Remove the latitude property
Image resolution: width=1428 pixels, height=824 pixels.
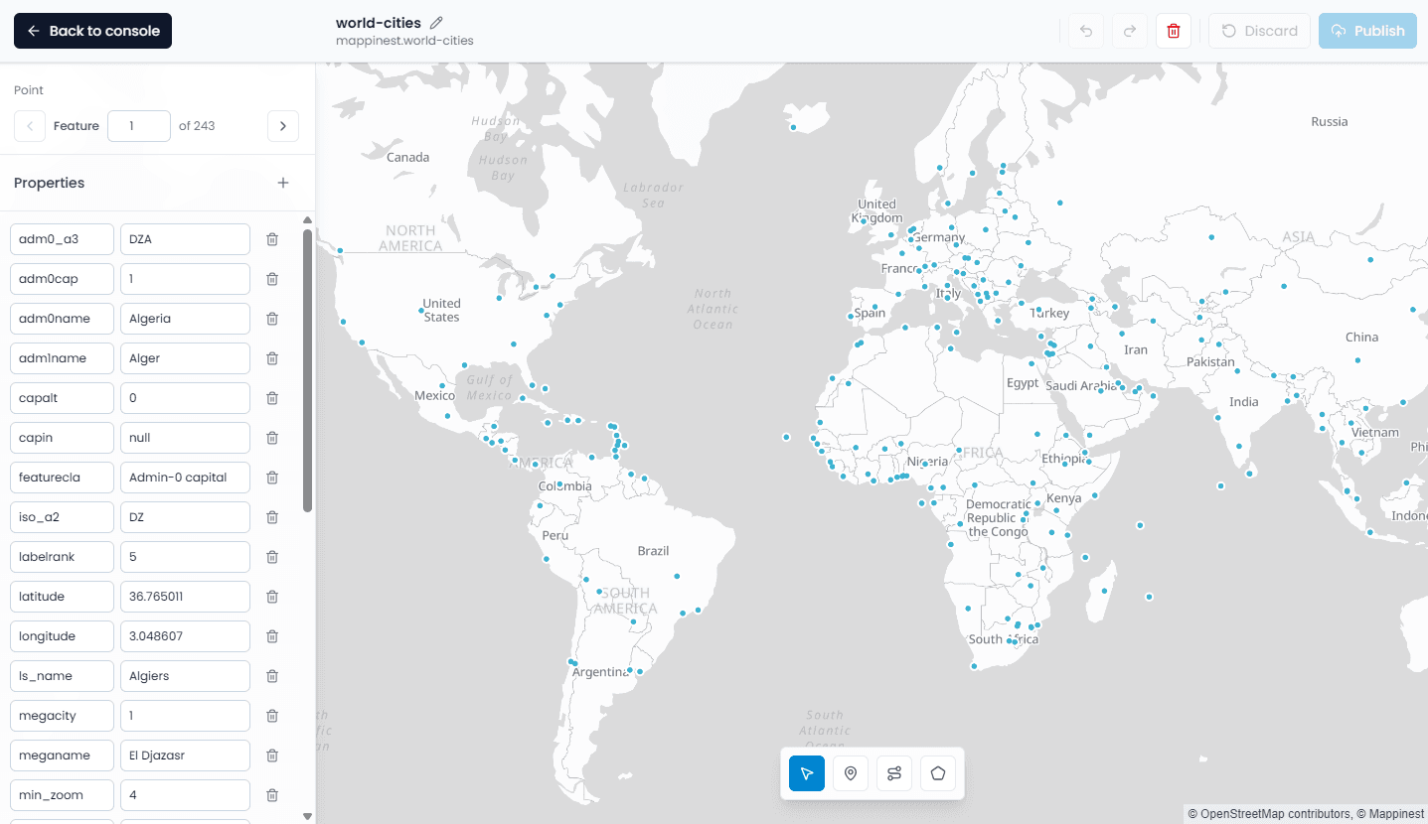[272, 597]
